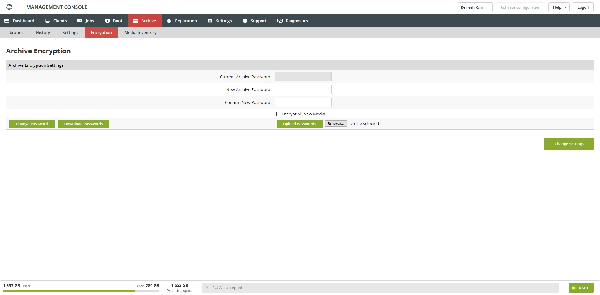Click the Change Password button
This screenshot has height=295, width=600.
(32, 124)
